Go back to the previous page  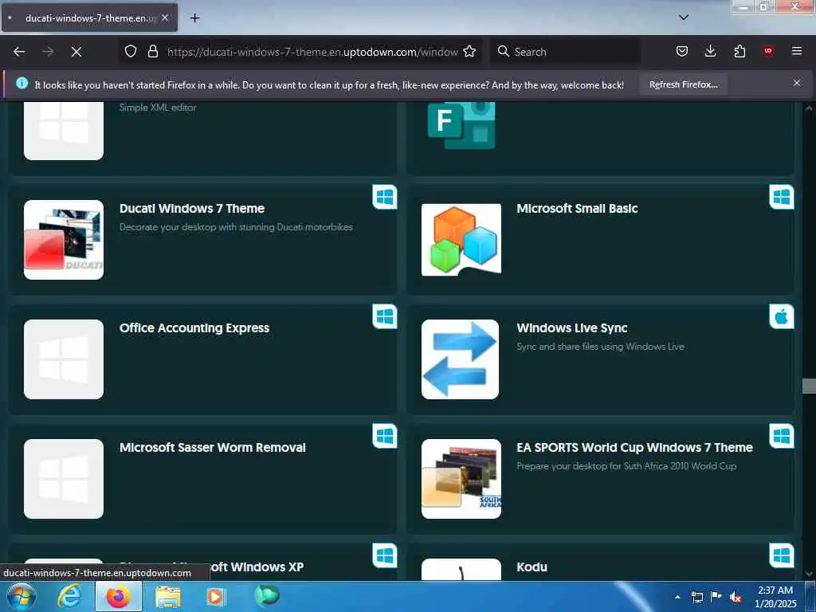tap(19, 52)
